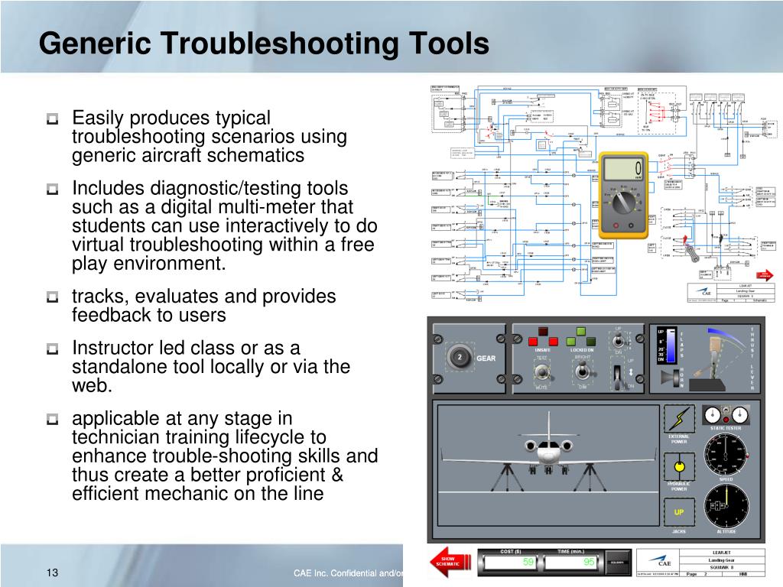783x587 pixels.
Task: Click the 'Instructor led class' bullet text
Action: pyautogui.click(x=211, y=366)
